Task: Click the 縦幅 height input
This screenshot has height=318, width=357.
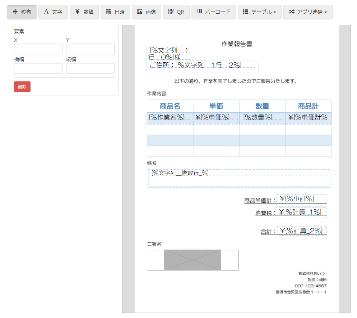Action: coord(90,68)
